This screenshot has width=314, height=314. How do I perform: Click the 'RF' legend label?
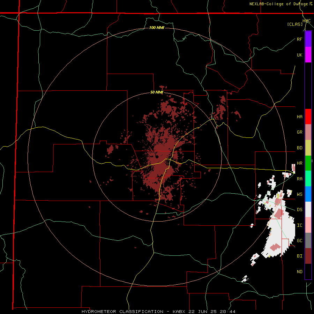click(x=299, y=39)
